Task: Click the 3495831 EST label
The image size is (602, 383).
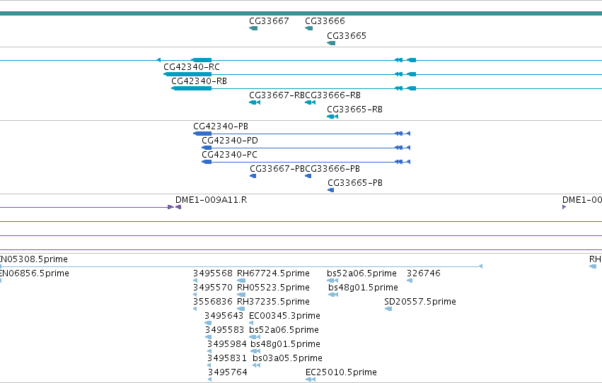Action: point(226,358)
